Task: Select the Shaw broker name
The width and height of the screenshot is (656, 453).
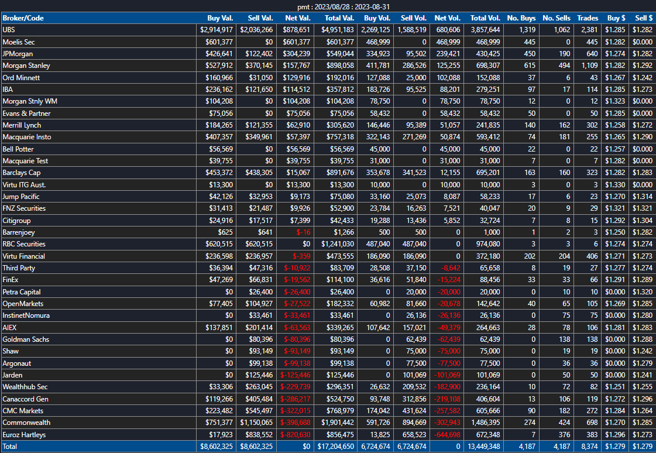Action: point(11,351)
